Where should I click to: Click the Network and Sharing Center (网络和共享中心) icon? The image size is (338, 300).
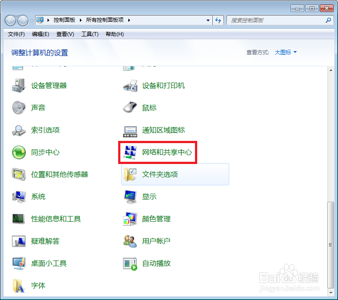coord(130,152)
